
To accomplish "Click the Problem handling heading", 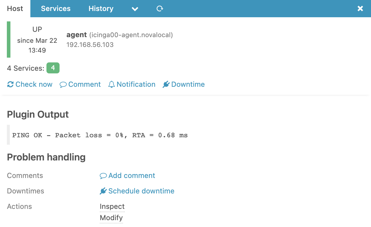I will [46, 157].
